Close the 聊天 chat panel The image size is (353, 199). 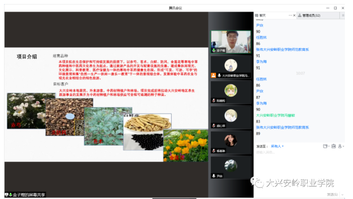(294, 15)
